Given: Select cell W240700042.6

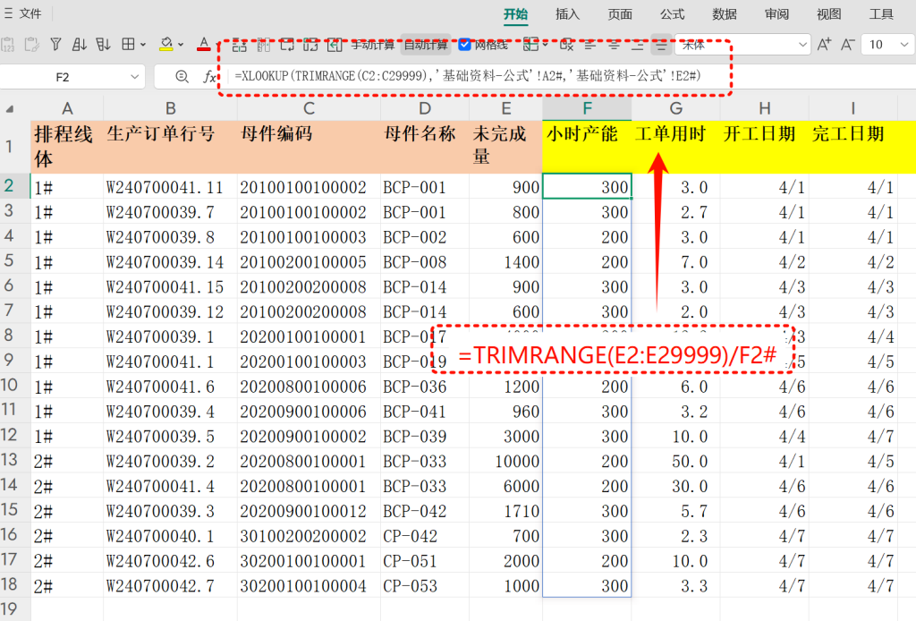Looking at the screenshot, I should coord(171,561).
